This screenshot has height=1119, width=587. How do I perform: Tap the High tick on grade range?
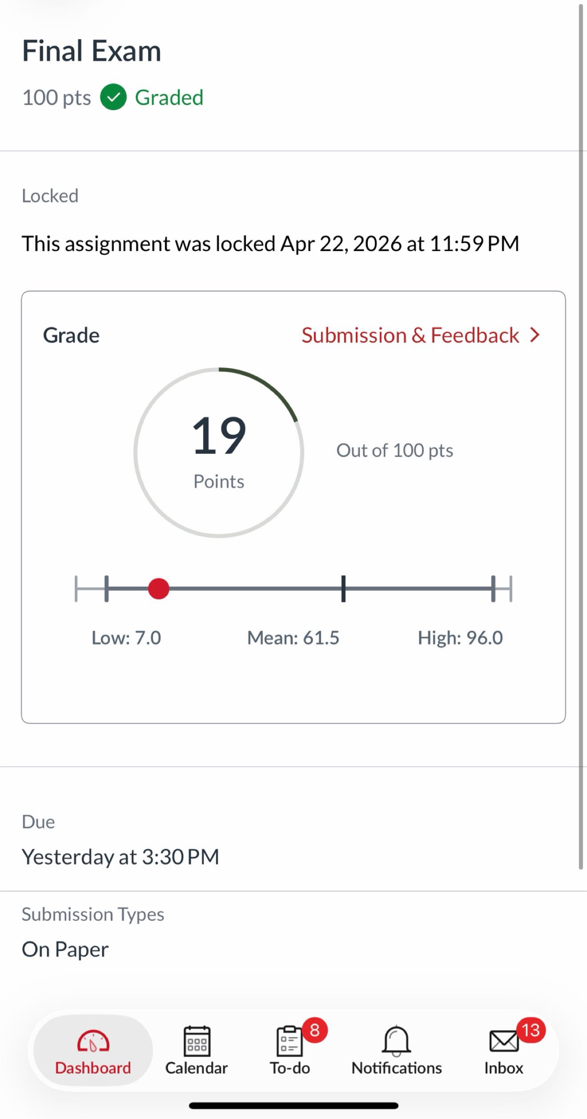493,589
